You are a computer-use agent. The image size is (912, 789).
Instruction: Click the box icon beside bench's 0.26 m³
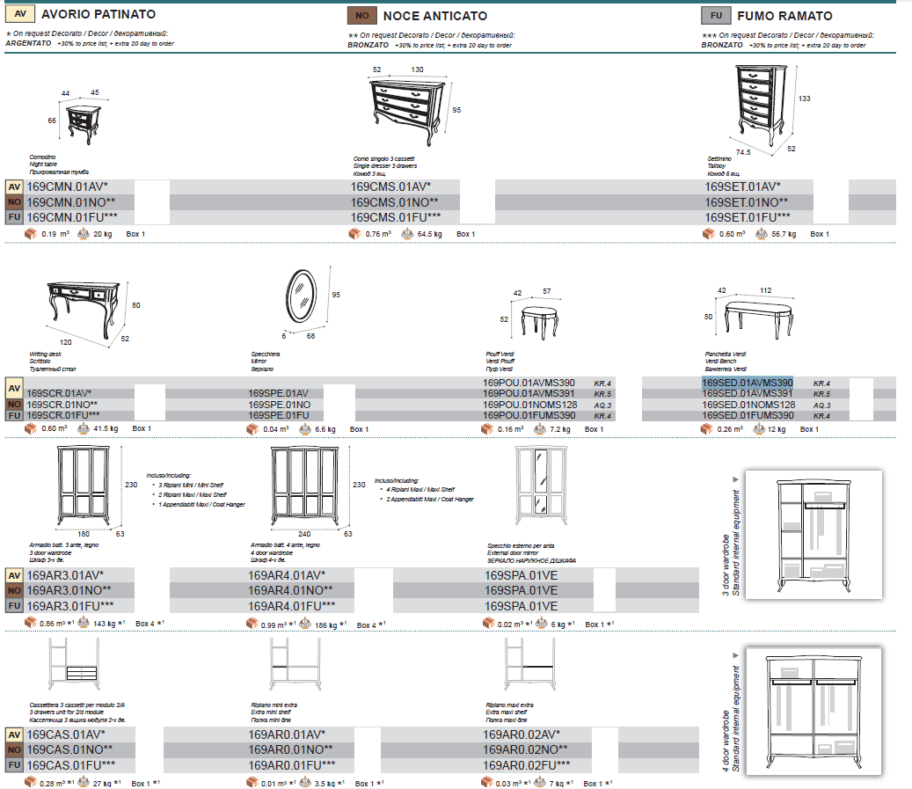(707, 428)
